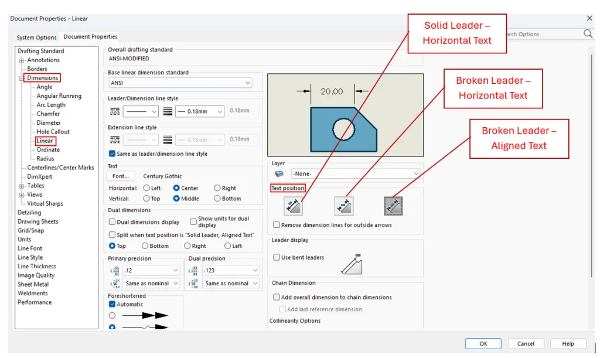This screenshot has width=600, height=358.
Task: Check Show units for dual display
Action: 193,222
